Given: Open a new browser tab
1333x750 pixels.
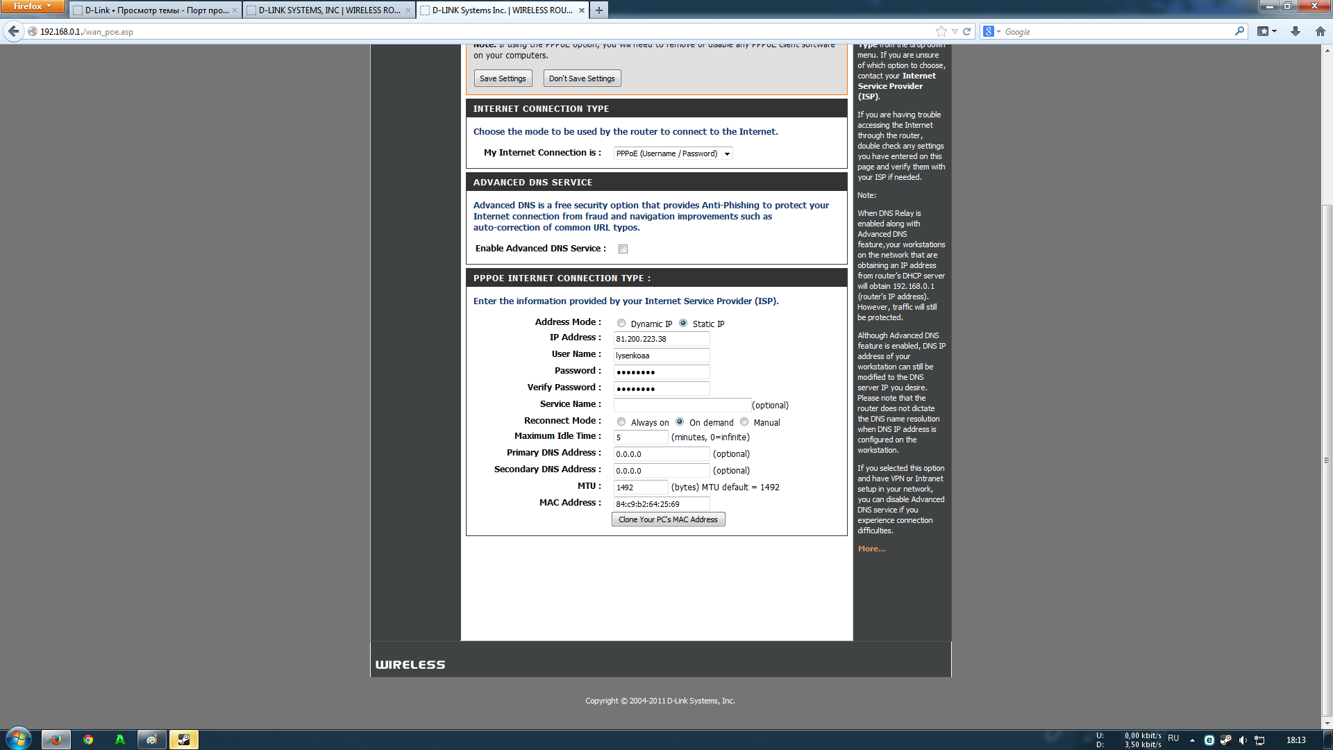Looking at the screenshot, I should [x=598, y=10].
